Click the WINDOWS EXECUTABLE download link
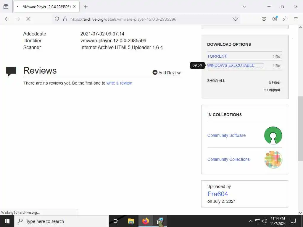303x227 pixels. pyautogui.click(x=231, y=65)
